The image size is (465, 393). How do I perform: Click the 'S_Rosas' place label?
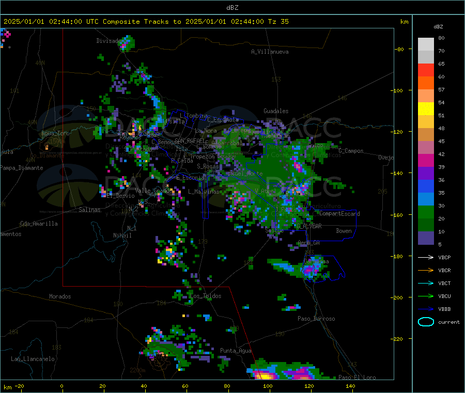(208, 166)
